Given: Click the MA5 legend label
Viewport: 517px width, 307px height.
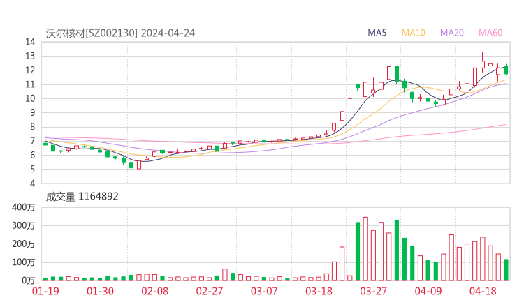Looking at the screenshot, I should pyautogui.click(x=377, y=33).
